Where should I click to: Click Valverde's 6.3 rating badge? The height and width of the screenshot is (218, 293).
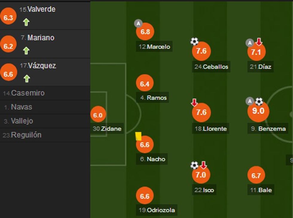click(x=8, y=18)
